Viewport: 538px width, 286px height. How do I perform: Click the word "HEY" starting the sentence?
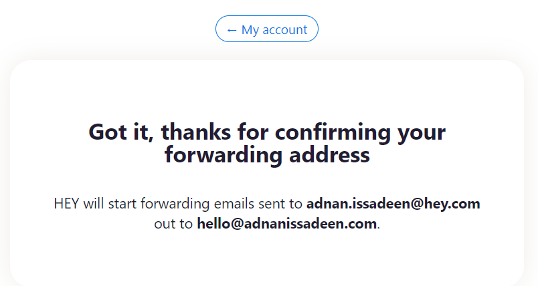pos(67,204)
